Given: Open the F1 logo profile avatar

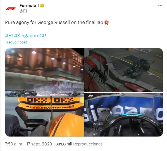Looking at the screenshot, I should [x=11, y=9].
